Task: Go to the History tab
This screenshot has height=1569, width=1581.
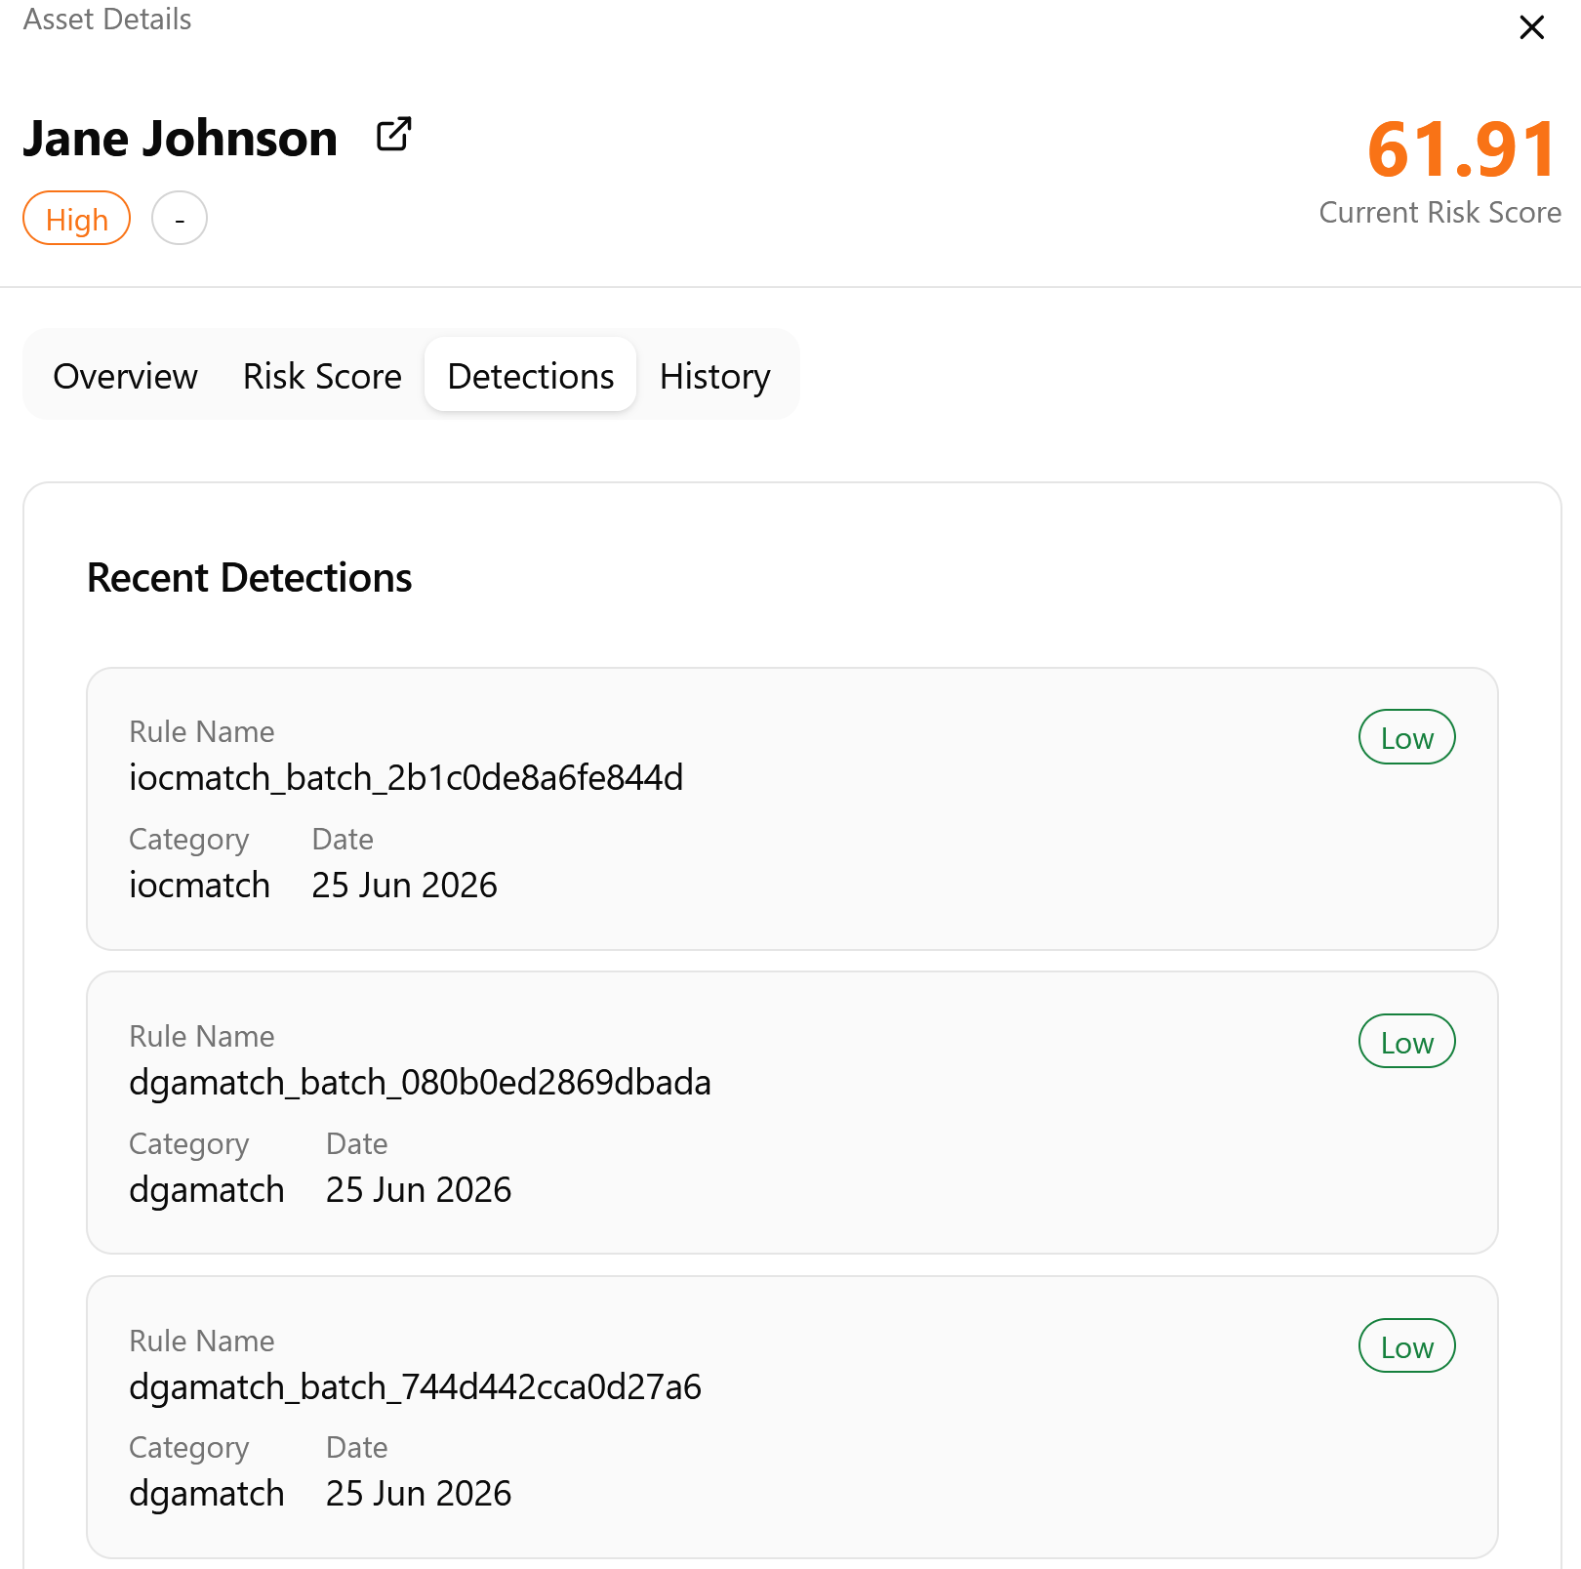Action: pyautogui.click(x=715, y=376)
